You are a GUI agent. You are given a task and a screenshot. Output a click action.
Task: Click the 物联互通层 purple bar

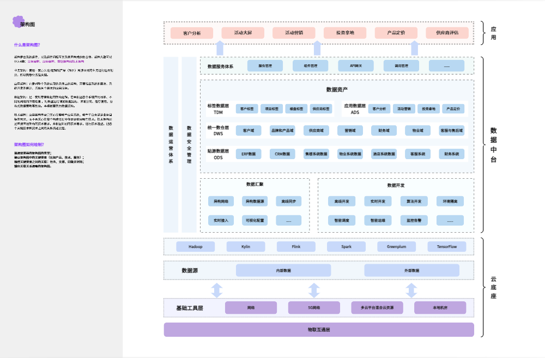(x=319, y=330)
